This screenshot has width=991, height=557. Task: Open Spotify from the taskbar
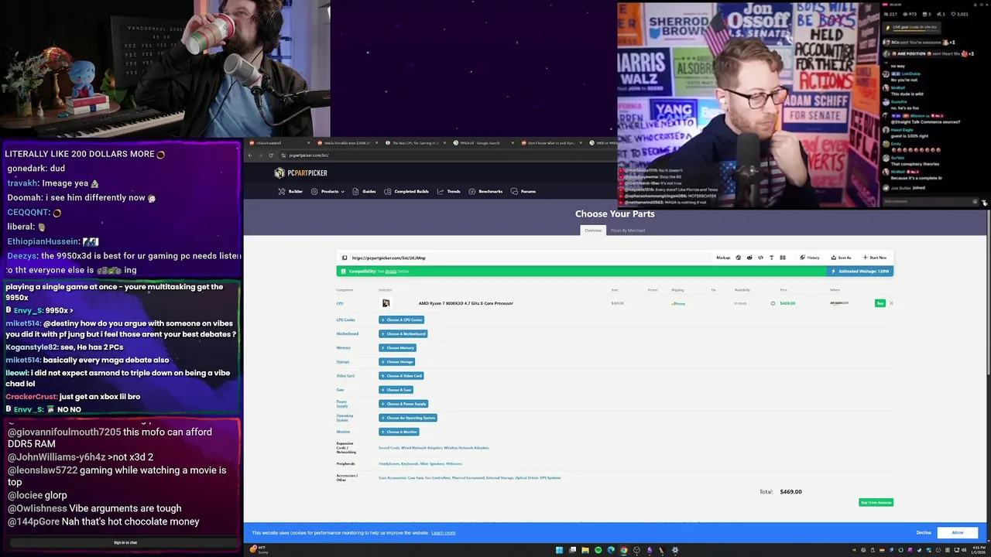[x=598, y=550]
